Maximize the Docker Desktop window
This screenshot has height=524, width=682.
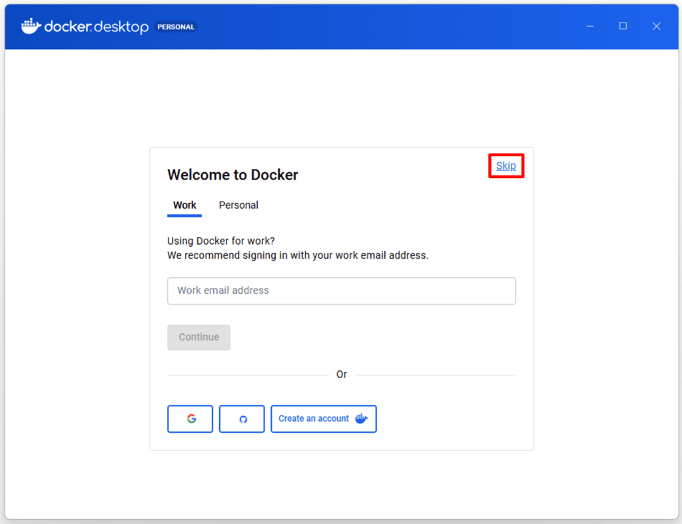point(623,26)
